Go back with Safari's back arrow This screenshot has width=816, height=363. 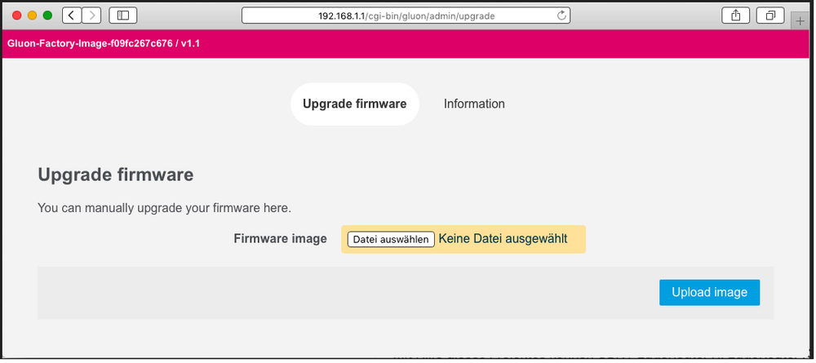[x=71, y=15]
